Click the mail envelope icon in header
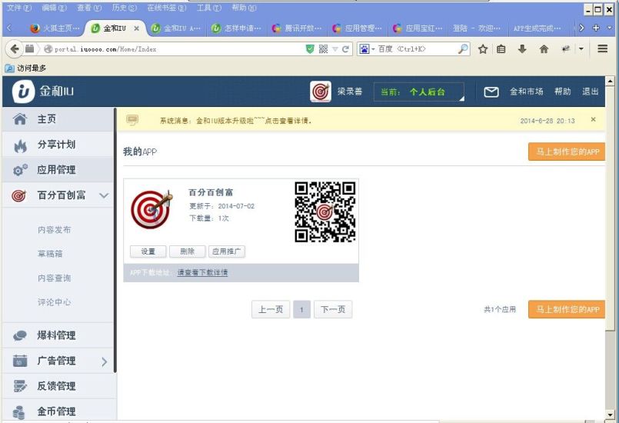The width and height of the screenshot is (619, 423). (x=491, y=92)
